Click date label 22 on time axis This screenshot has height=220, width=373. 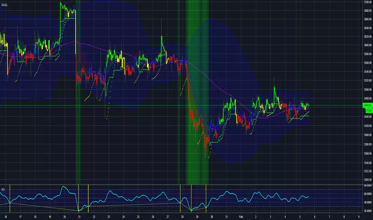pyautogui.click(x=94, y=217)
